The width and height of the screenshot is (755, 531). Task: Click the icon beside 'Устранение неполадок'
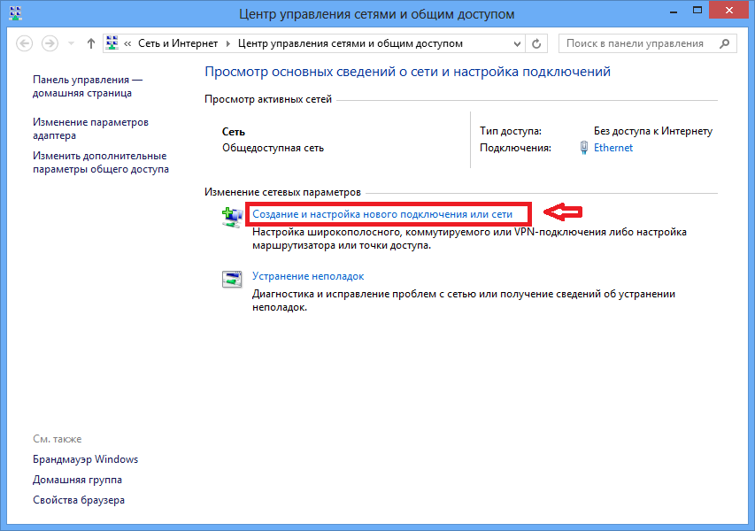pos(231,279)
